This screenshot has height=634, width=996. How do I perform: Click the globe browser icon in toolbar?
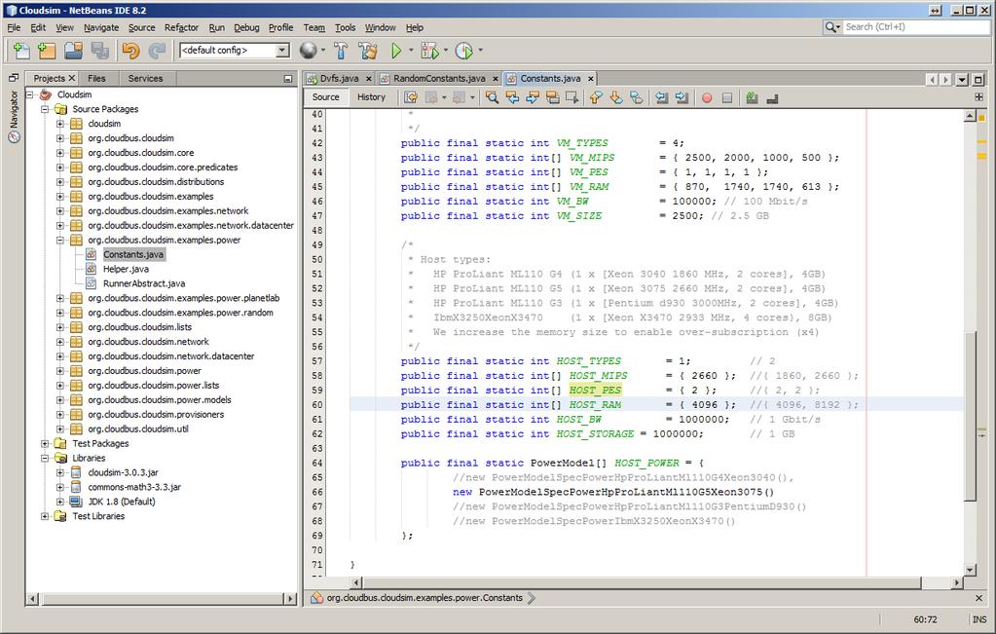pyautogui.click(x=308, y=51)
